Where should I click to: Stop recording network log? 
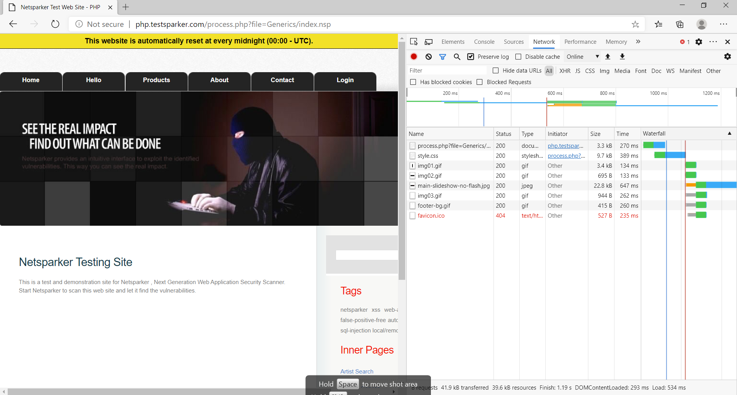[414, 56]
